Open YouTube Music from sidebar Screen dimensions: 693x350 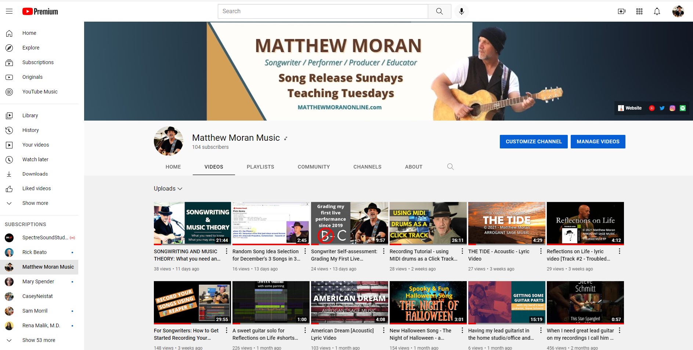(39, 92)
